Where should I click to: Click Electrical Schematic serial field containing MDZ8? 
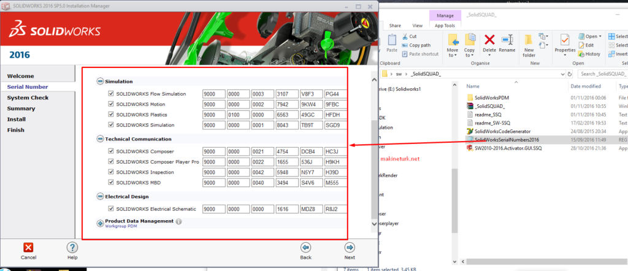tap(312, 208)
